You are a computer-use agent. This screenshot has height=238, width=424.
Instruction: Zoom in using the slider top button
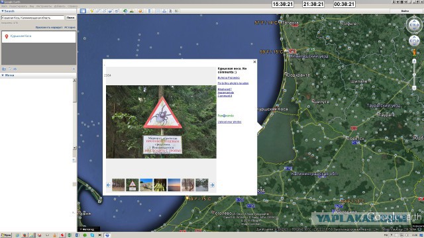[414, 61]
